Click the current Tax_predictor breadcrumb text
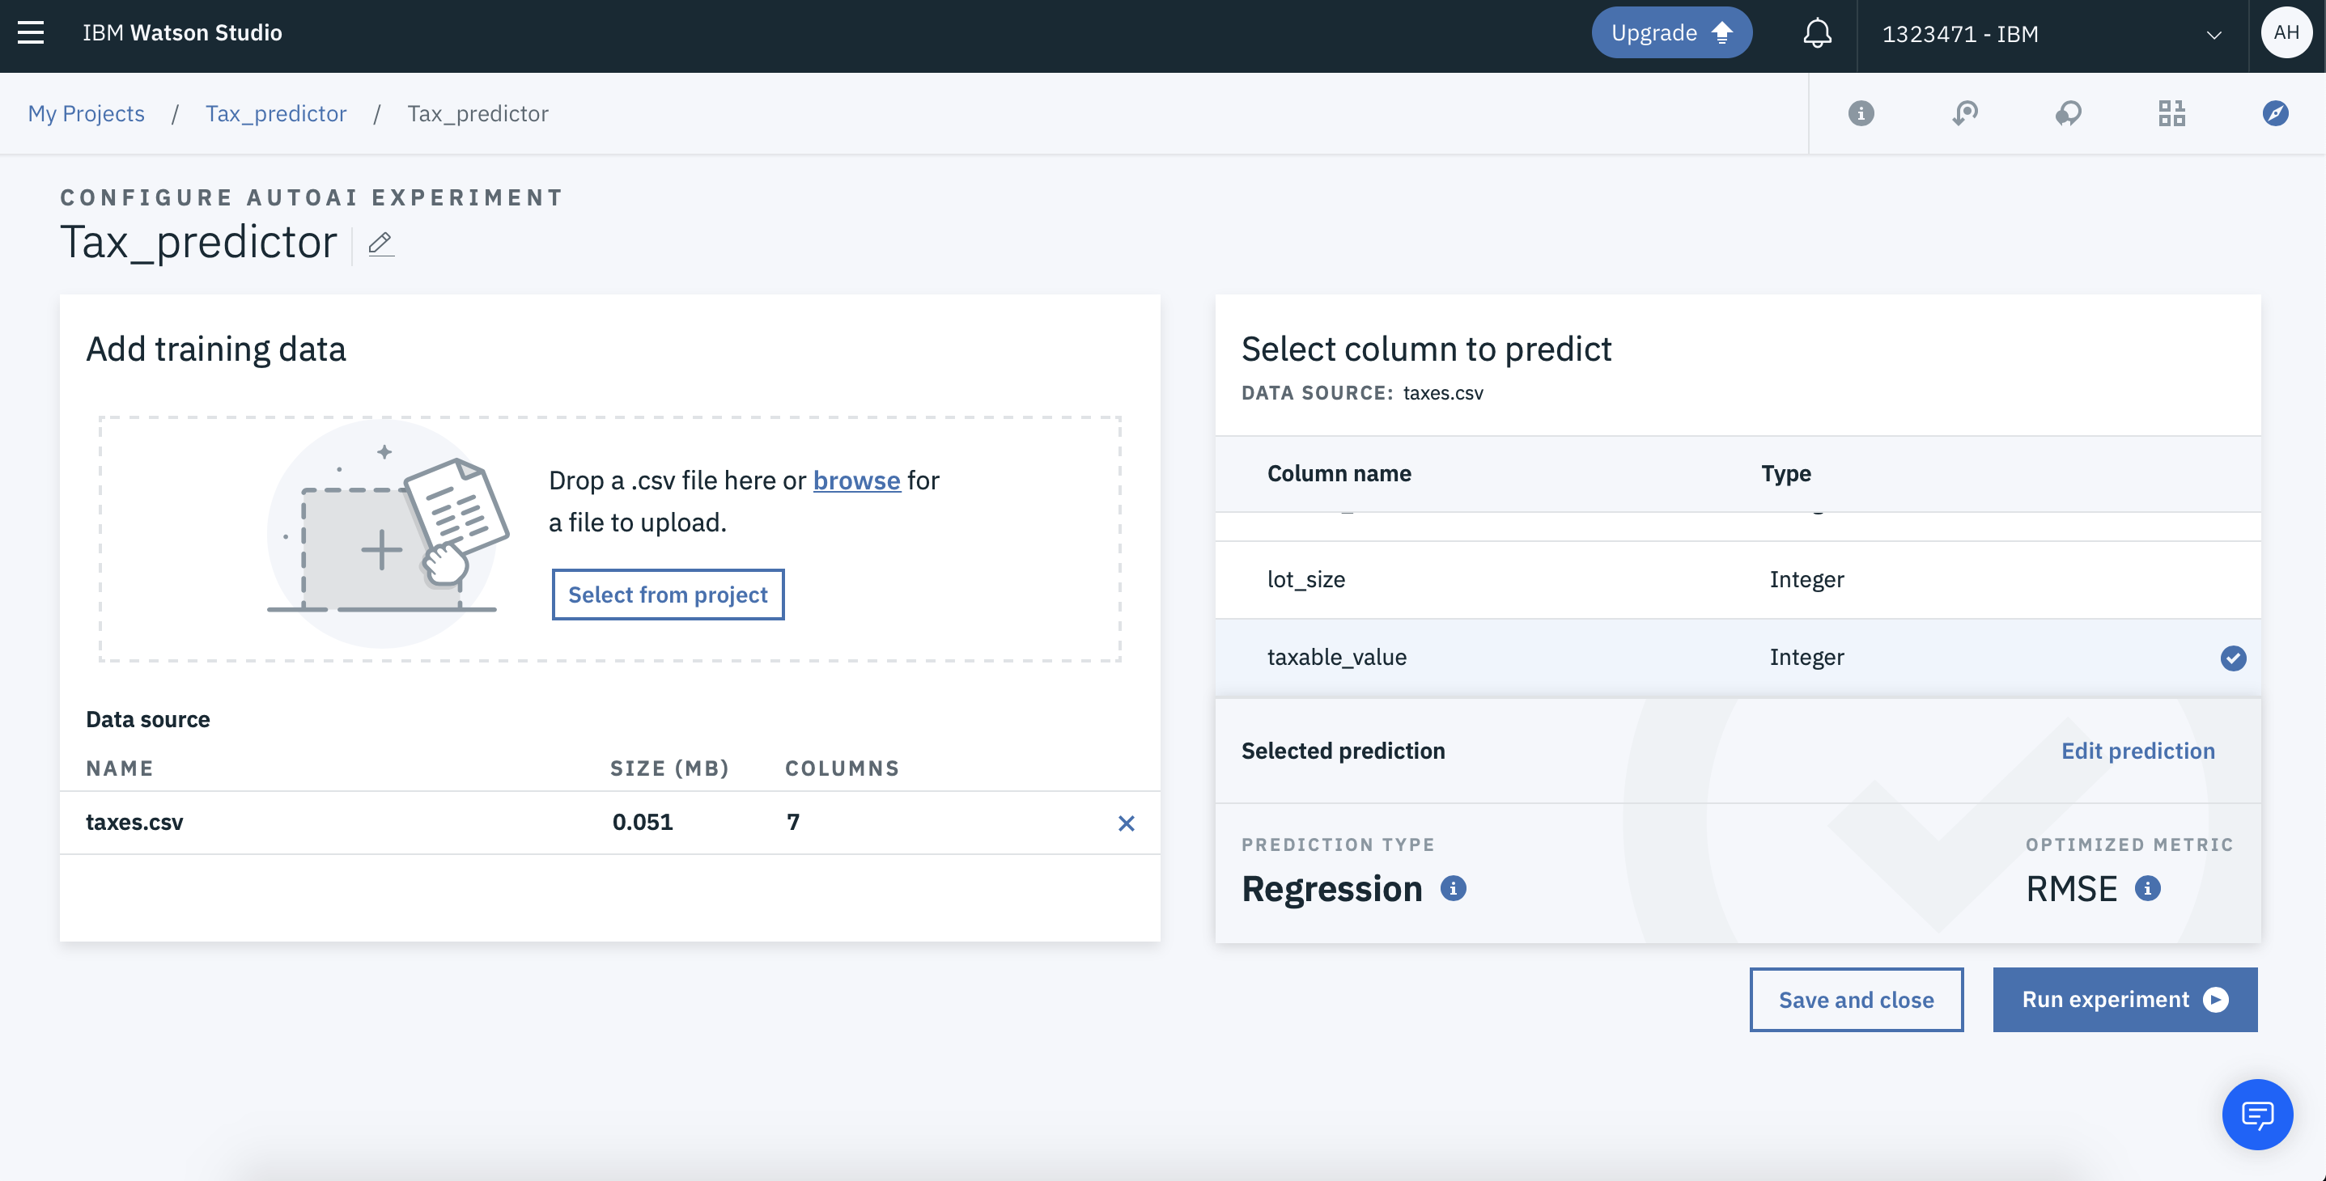Screen dimensions: 2326x1181 click(x=478, y=114)
